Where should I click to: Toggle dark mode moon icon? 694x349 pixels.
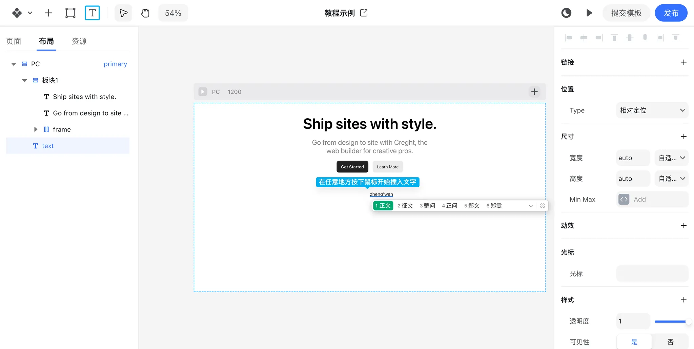tap(566, 13)
